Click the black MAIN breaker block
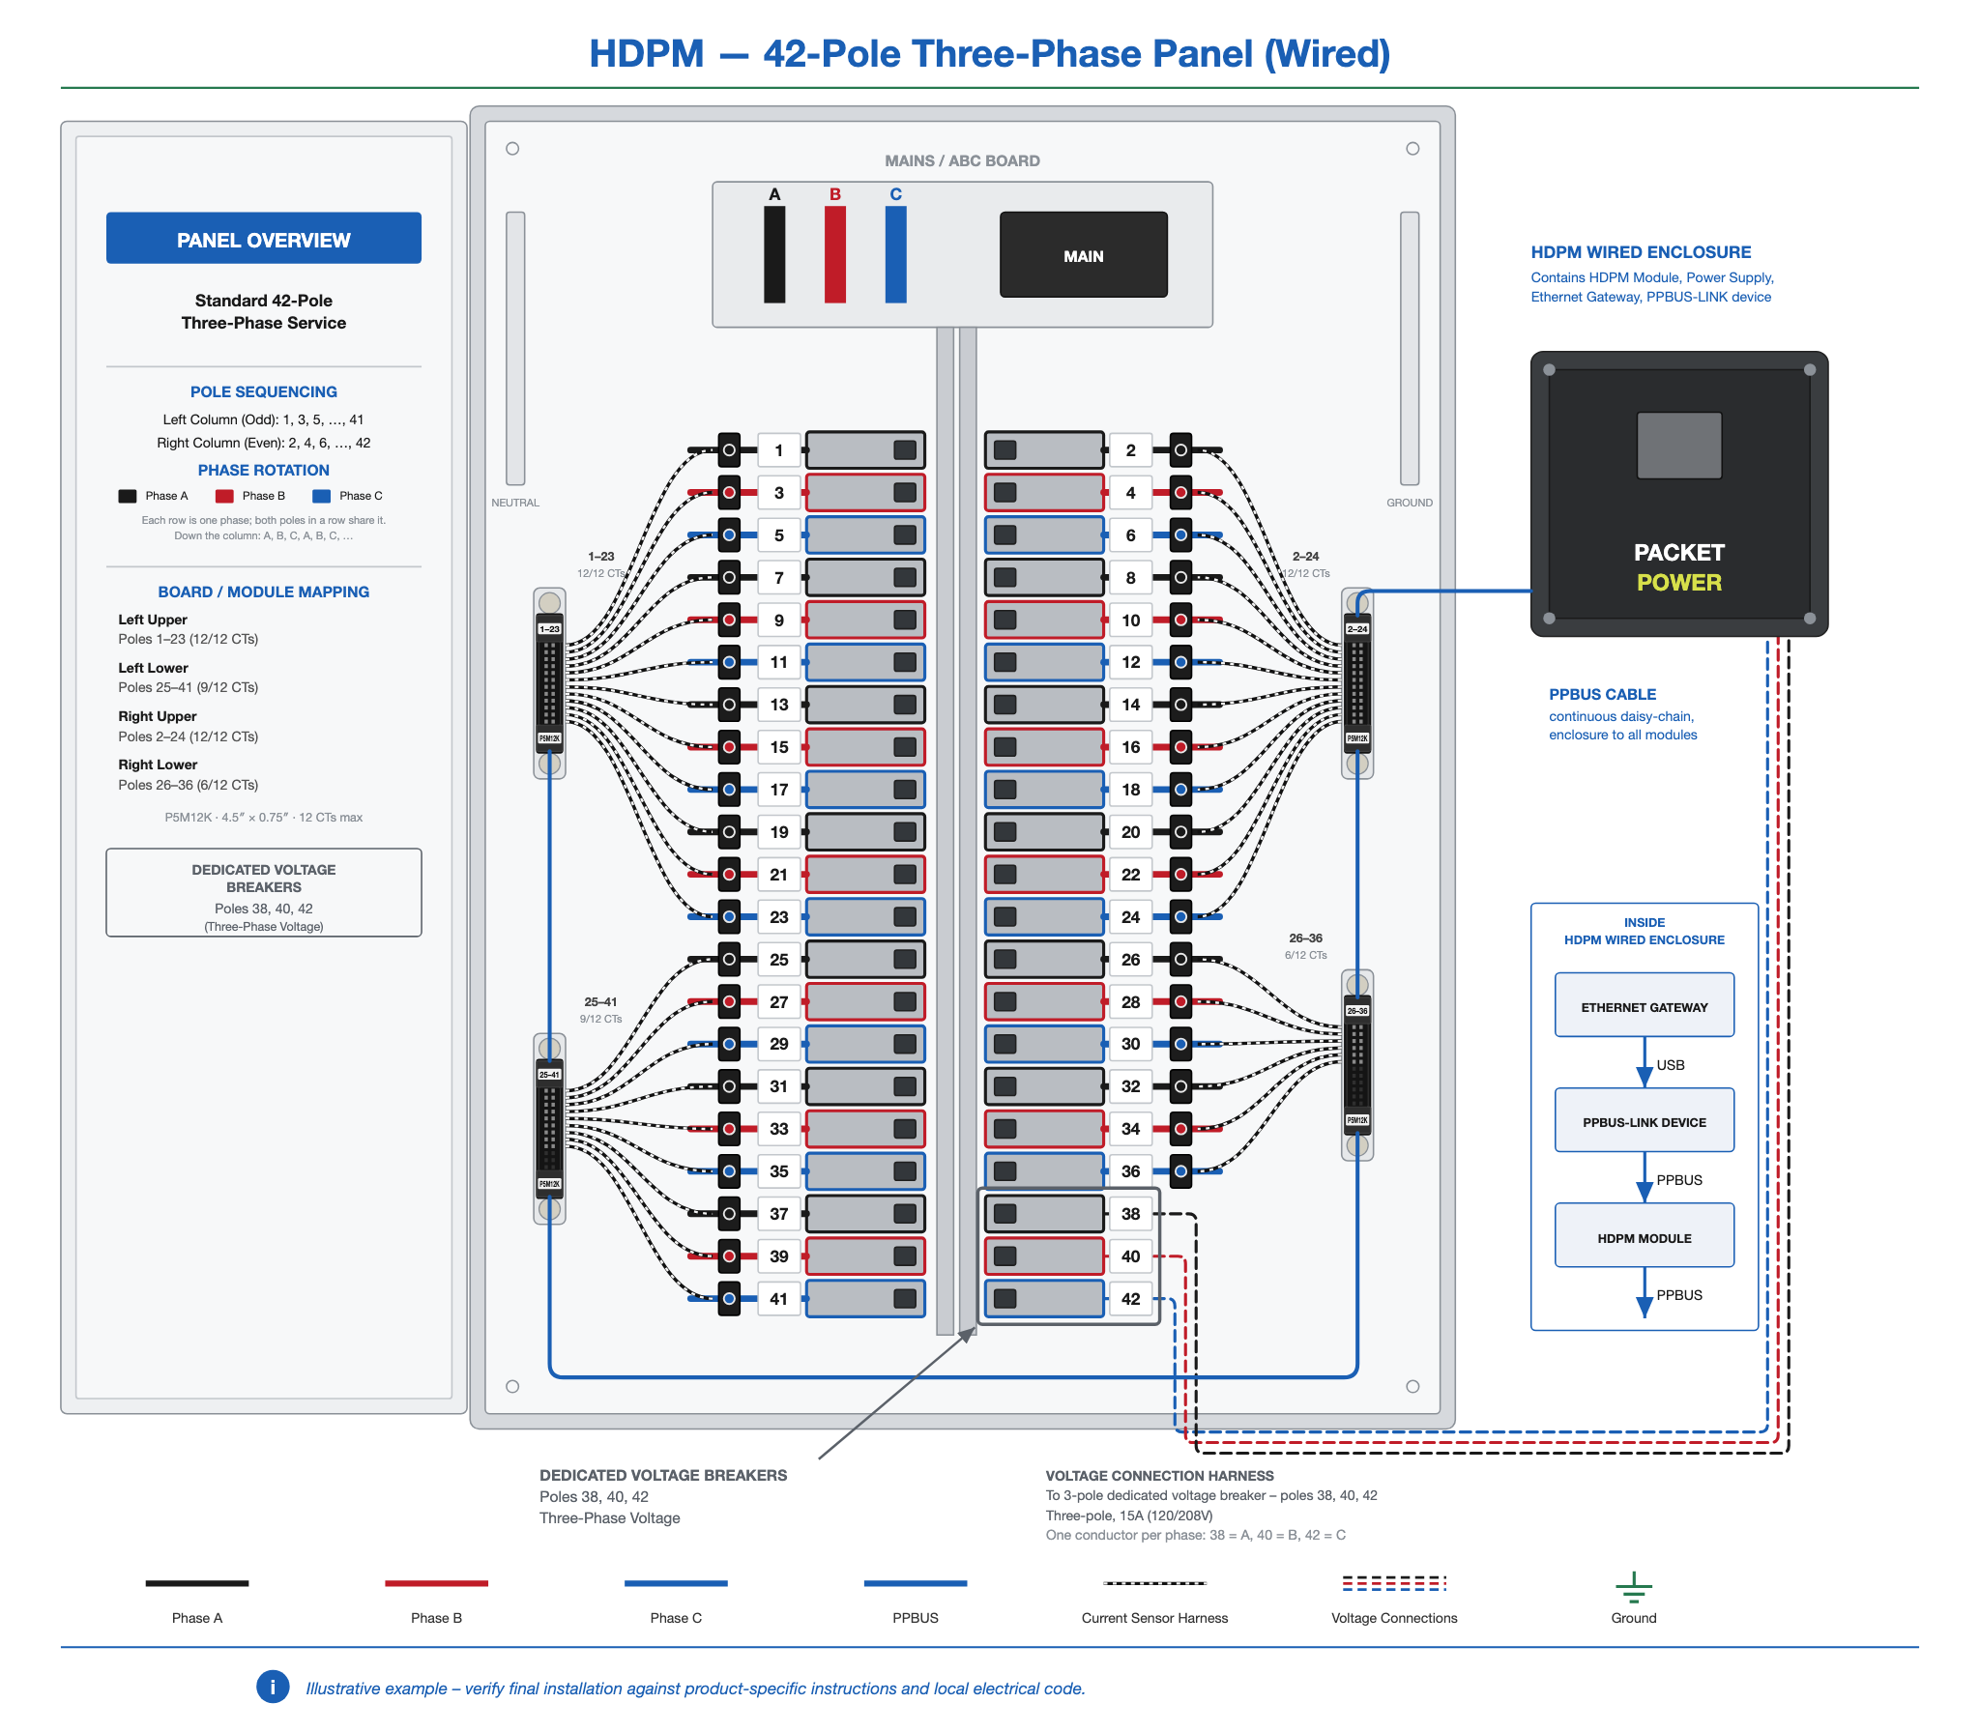The image size is (1980, 1732). tap(1083, 255)
